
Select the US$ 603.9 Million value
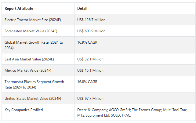pos(91,31)
